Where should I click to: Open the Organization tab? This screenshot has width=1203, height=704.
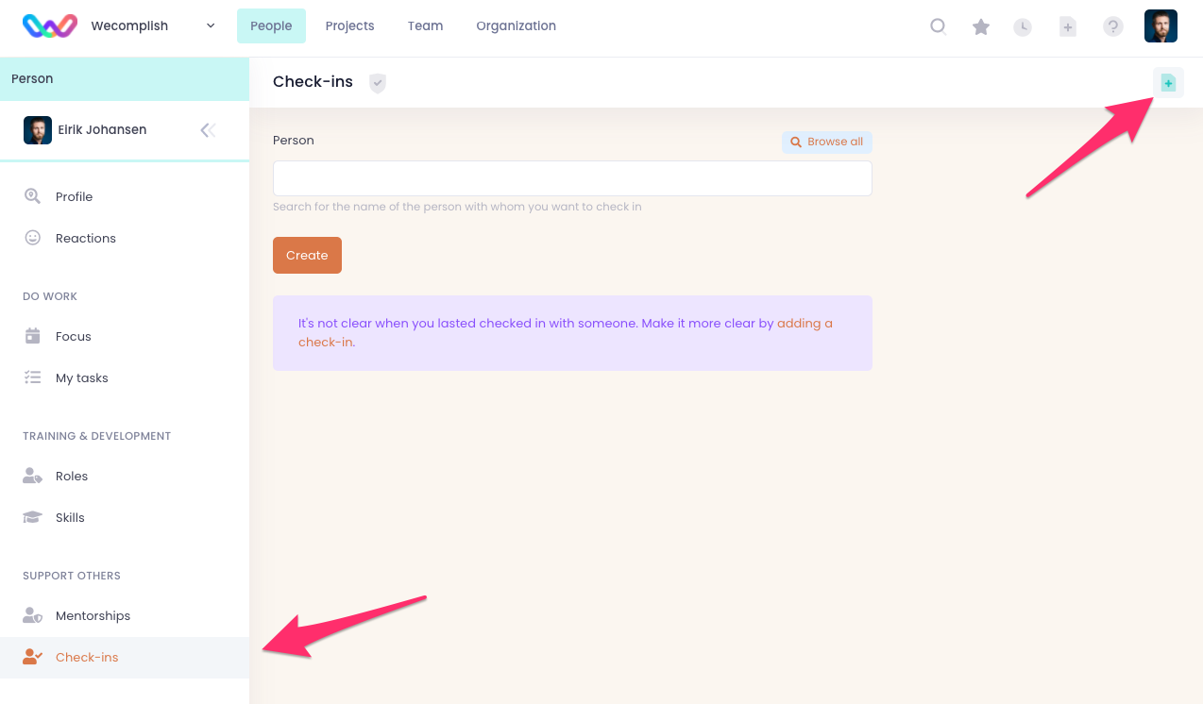click(516, 26)
